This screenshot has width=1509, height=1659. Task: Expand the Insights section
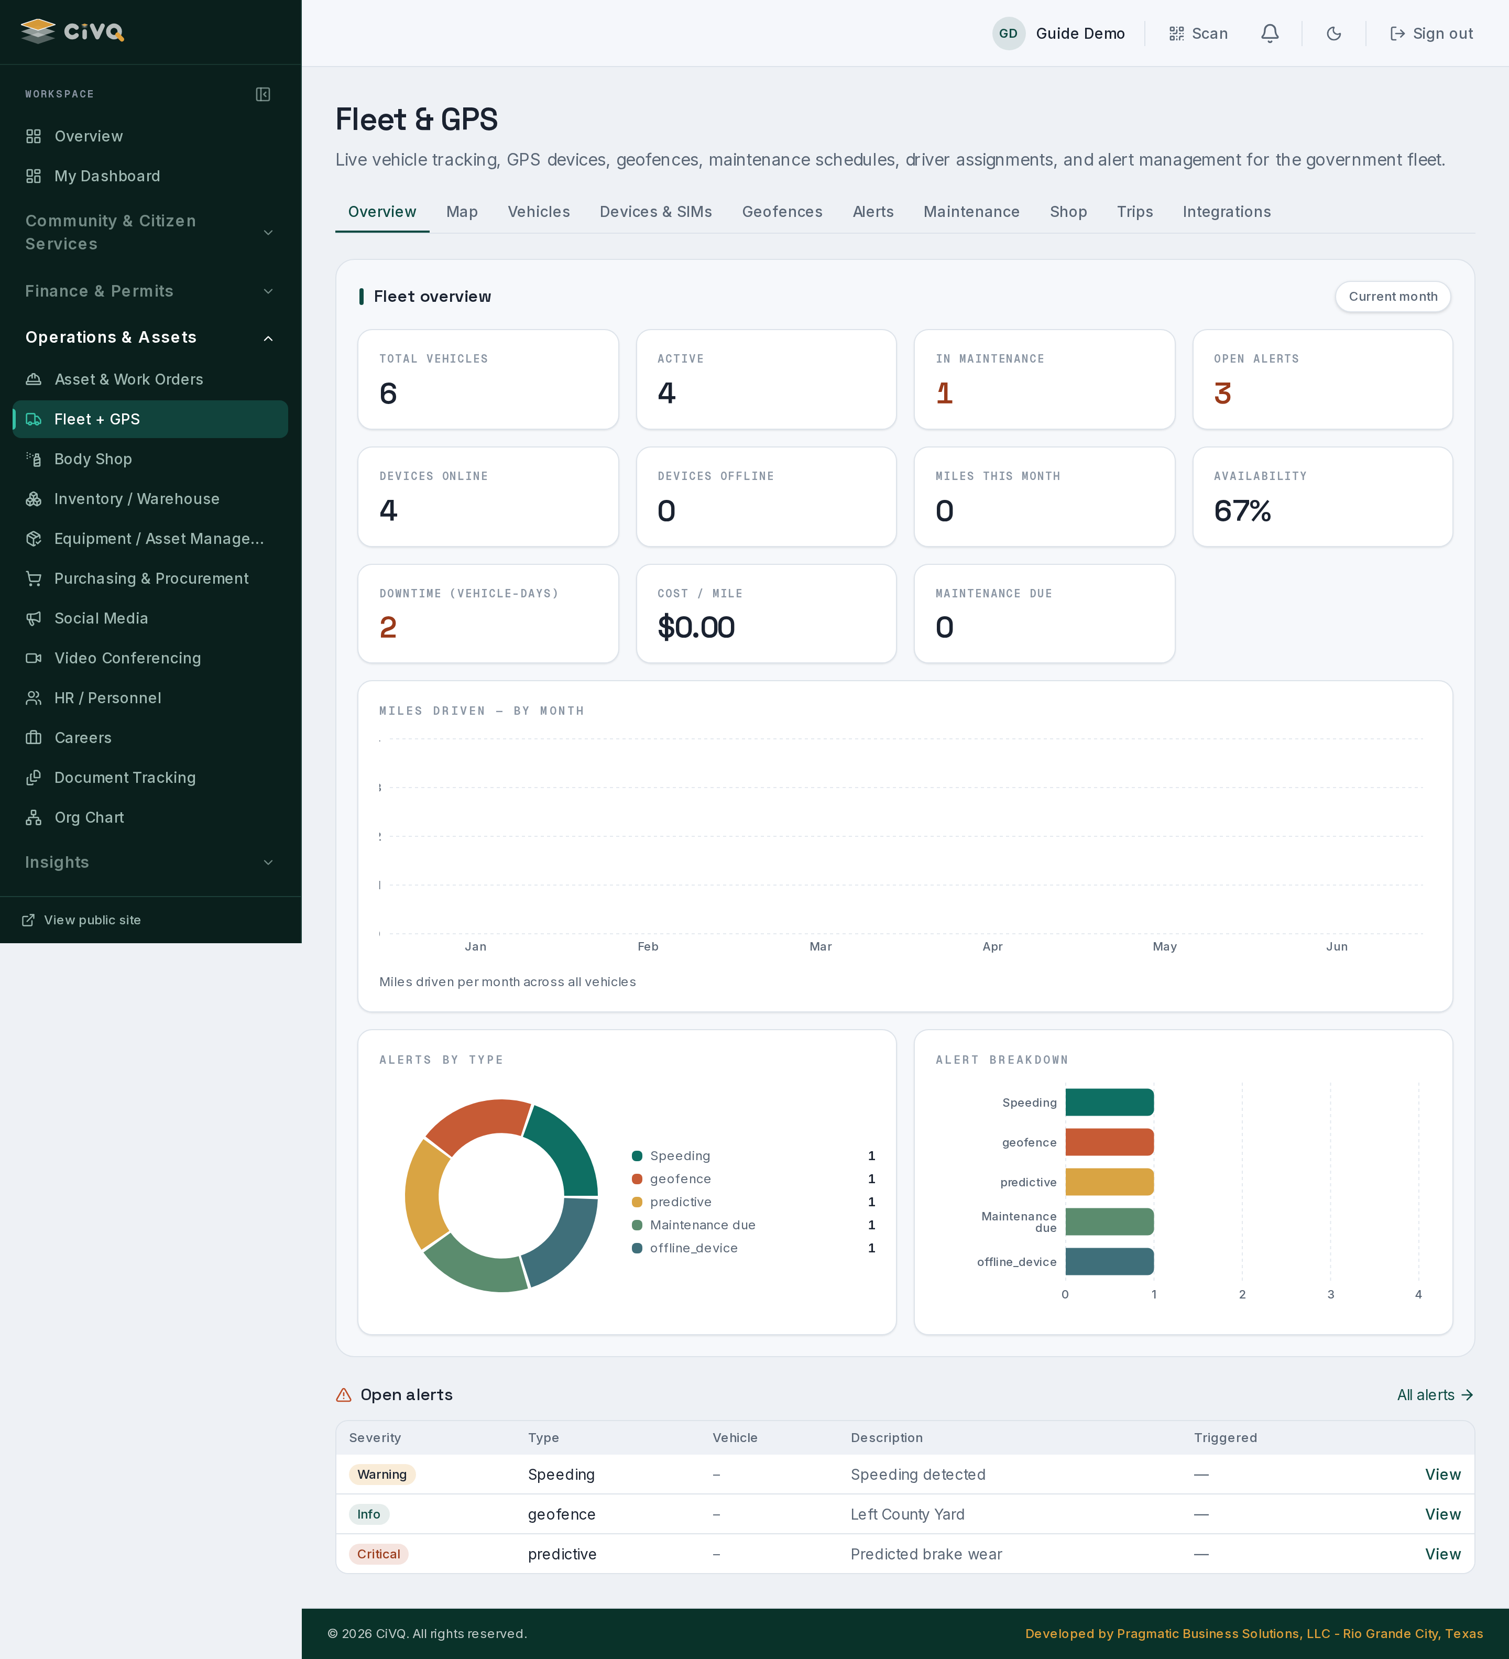tap(150, 863)
